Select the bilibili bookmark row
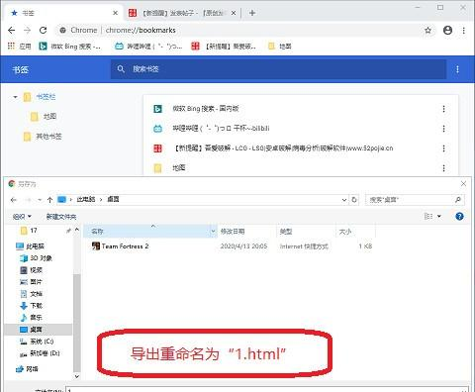 (x=301, y=129)
